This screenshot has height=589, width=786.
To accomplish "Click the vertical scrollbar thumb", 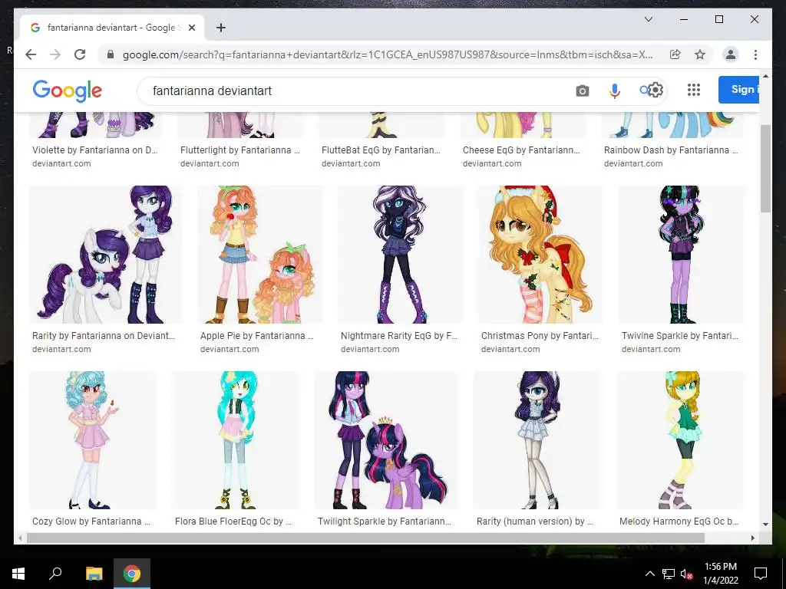I will (x=765, y=169).
